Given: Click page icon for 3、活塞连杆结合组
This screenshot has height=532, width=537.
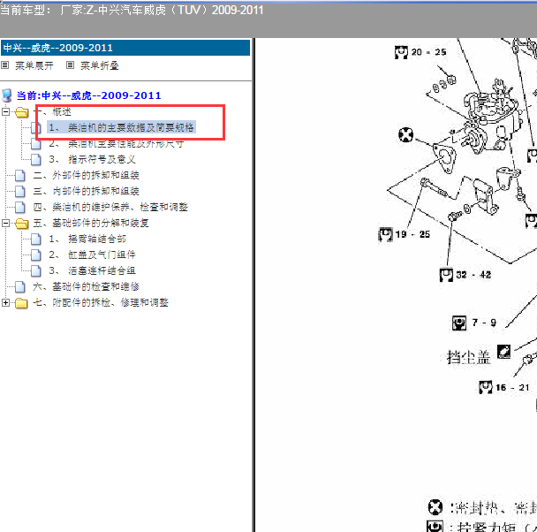Looking at the screenshot, I should coord(36,271).
